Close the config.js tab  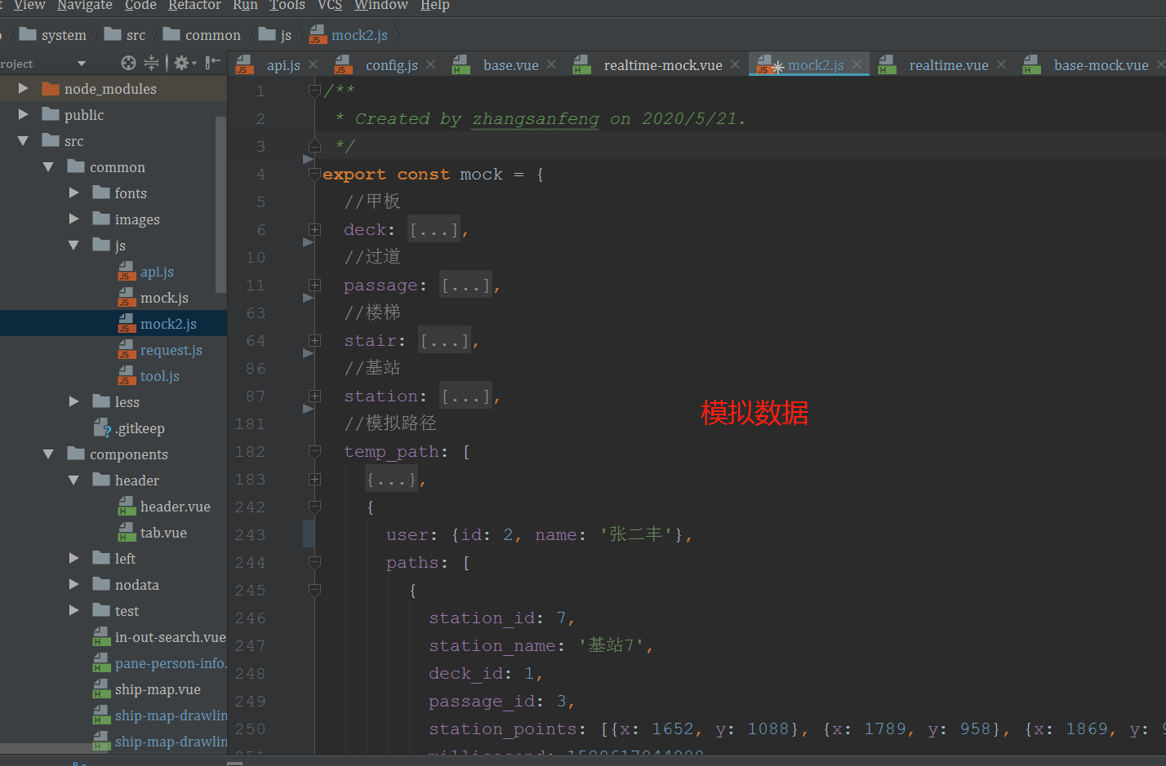point(431,64)
